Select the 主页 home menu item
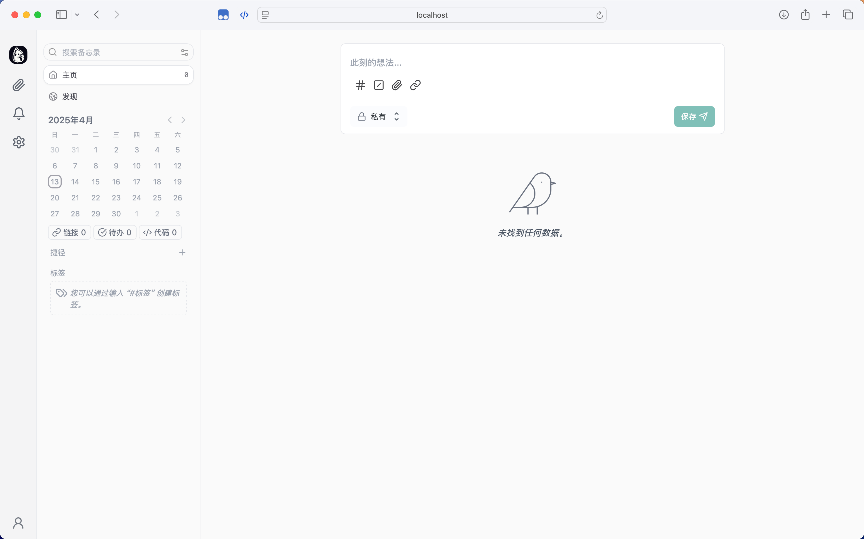 pos(118,75)
